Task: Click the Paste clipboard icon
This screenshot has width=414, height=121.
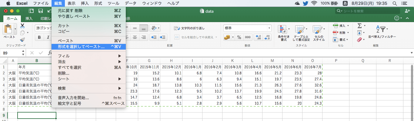Action: click(8, 29)
